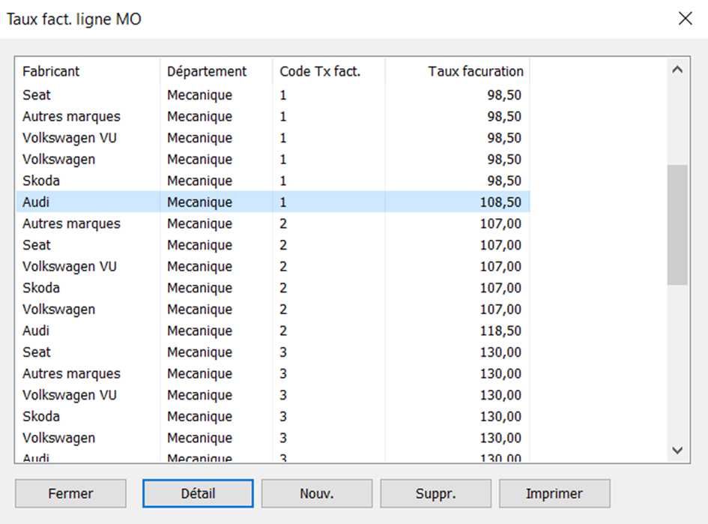Select the Skoda row with code 2
This screenshot has width=708, height=524.
coord(273,288)
